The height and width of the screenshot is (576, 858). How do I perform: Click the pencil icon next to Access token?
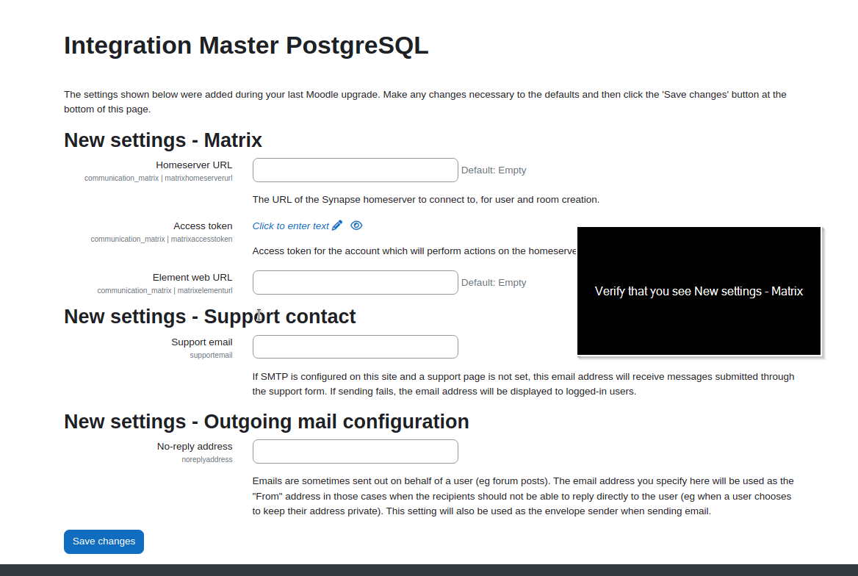[337, 226]
